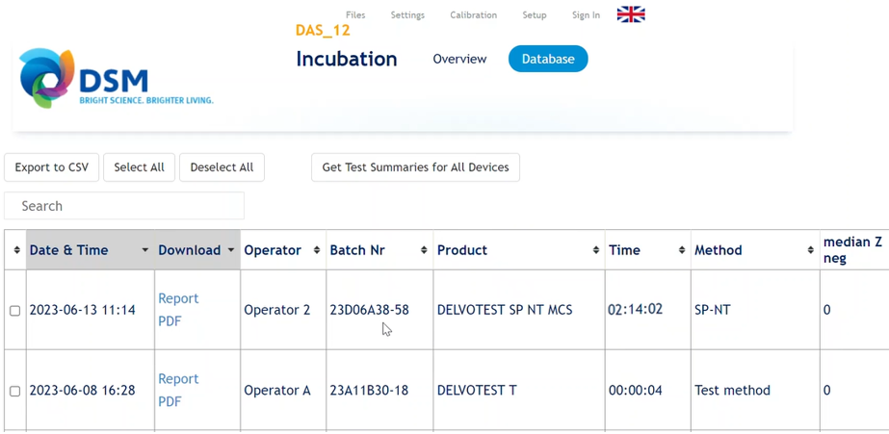Sort by the Product column arrows
889x434 pixels.
point(595,250)
